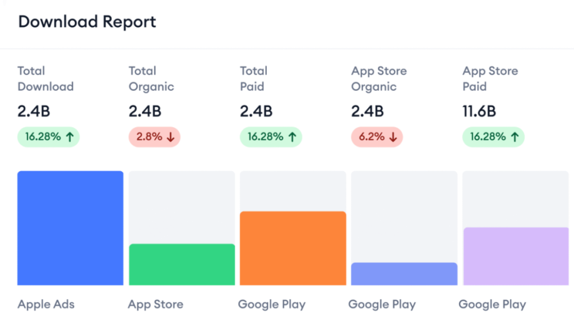Select the light purple bar
This screenshot has height=313, width=574.
point(515,256)
